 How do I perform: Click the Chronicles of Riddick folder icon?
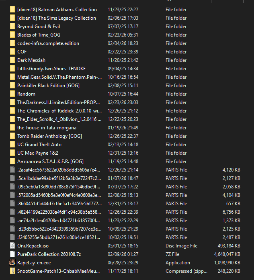(12, 111)
